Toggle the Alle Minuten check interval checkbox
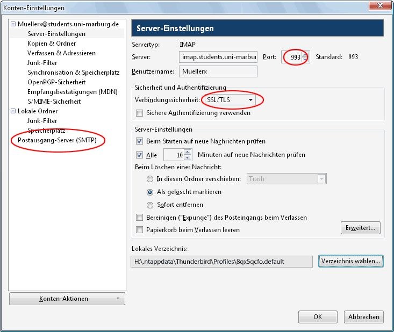Viewport: 394px width, 332px height. coord(140,155)
